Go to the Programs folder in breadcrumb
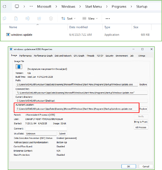The width and height of the screenshot is (162, 170). pos(119,6)
